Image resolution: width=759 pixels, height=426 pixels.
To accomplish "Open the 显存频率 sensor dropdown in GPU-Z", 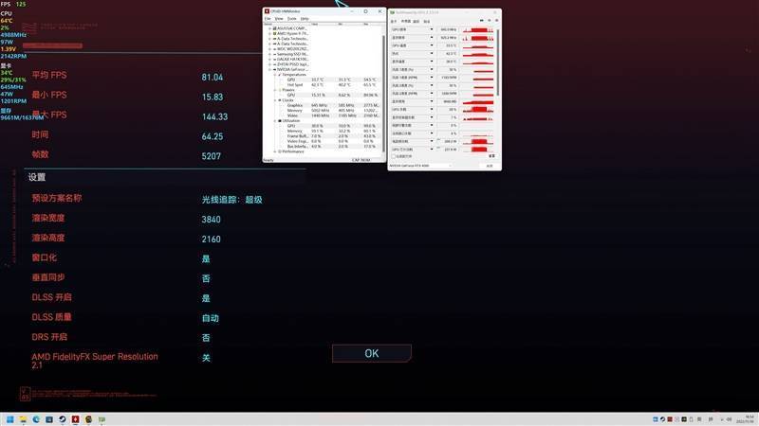I will coord(432,38).
